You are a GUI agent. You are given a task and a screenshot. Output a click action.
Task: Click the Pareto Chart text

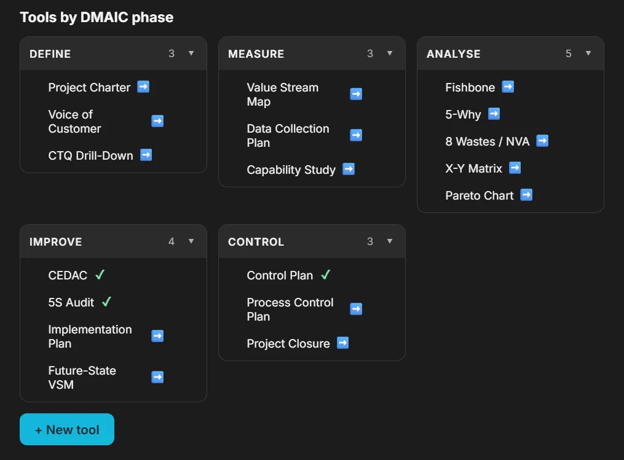pos(480,196)
